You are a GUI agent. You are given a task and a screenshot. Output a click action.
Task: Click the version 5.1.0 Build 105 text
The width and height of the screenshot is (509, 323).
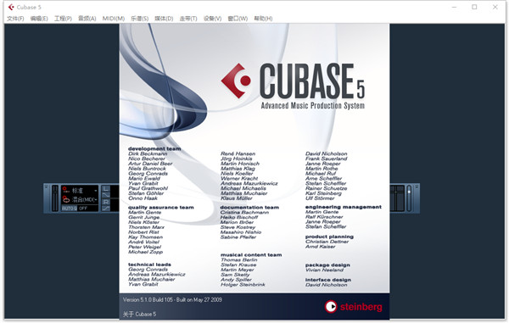172,300
